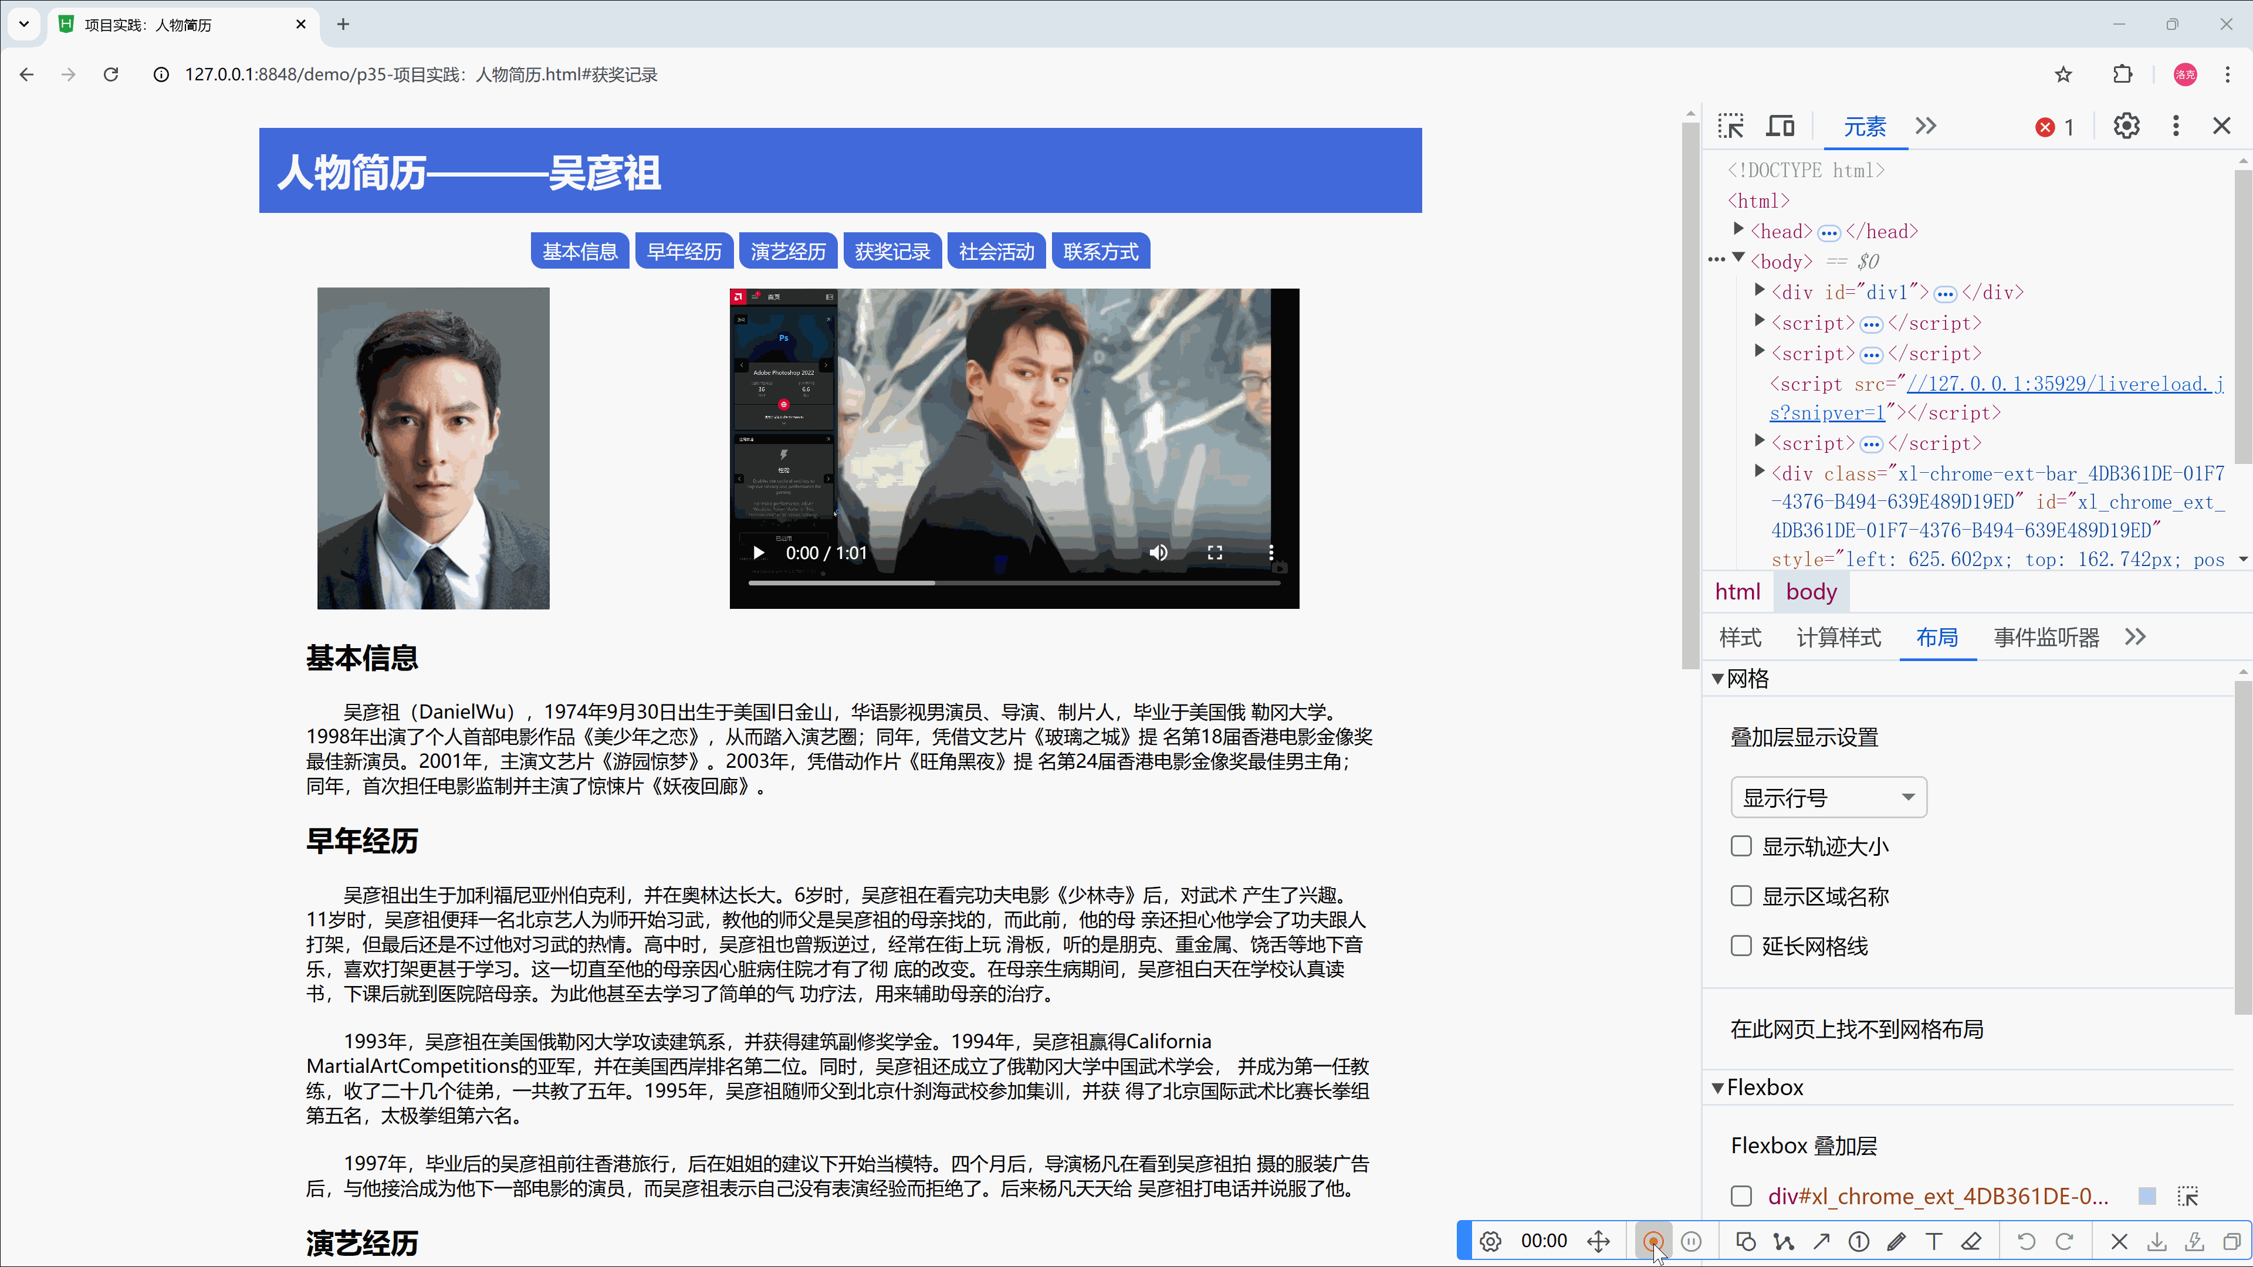Viewport: 2253px width, 1267px height.
Task: Select the polyline annotation tool
Action: point(1784,1241)
